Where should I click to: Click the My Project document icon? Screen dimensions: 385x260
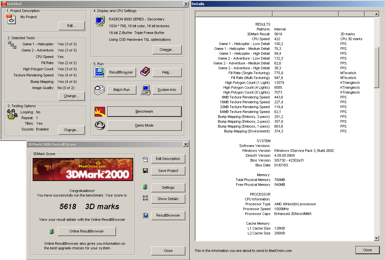click(11, 19)
